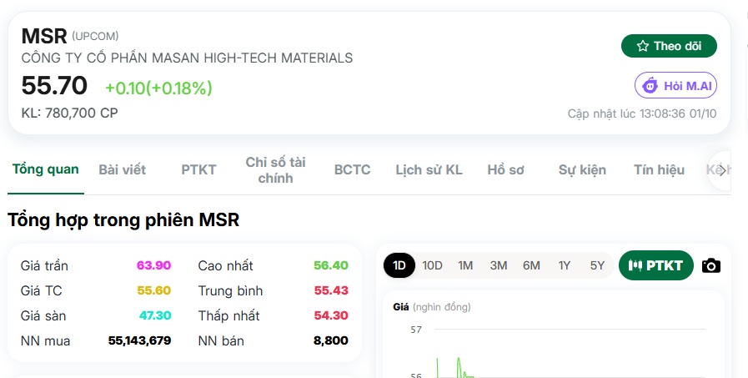Switch chart to 3M range

coord(498,265)
